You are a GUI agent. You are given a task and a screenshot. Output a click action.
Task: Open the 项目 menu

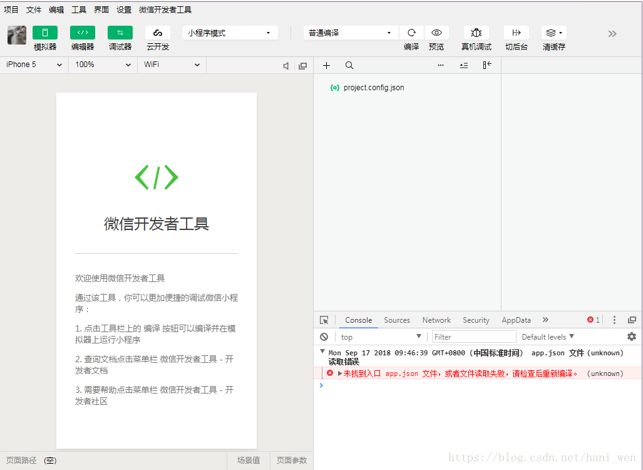(11, 10)
